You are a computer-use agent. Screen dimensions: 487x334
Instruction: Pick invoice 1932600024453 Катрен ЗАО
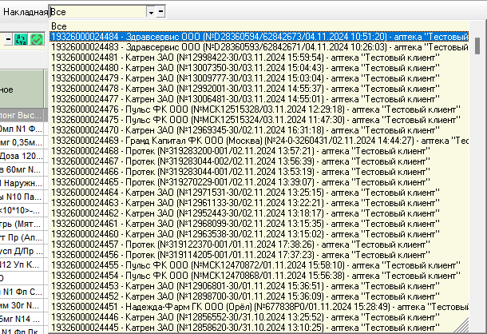259,286
